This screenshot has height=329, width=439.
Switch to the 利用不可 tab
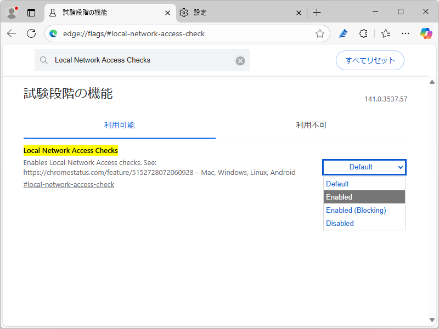coord(311,125)
